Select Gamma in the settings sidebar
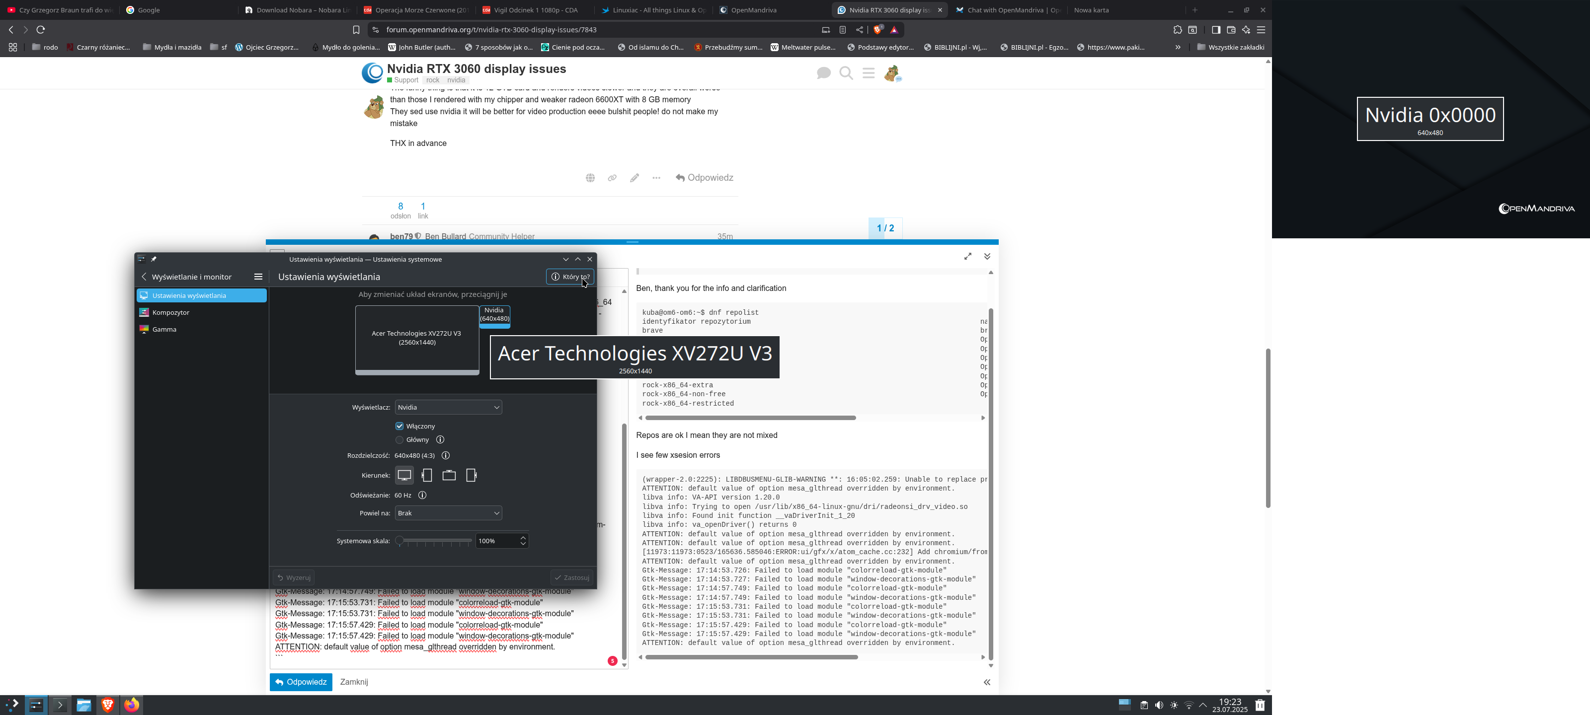The width and height of the screenshot is (1590, 715). tap(201, 329)
